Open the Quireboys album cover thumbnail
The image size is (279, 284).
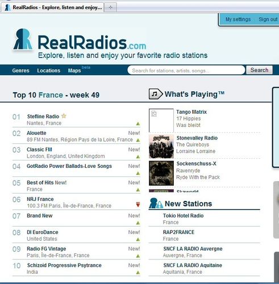[x=161, y=146]
